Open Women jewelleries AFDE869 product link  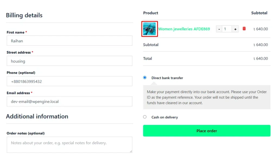pyautogui.click(x=184, y=29)
